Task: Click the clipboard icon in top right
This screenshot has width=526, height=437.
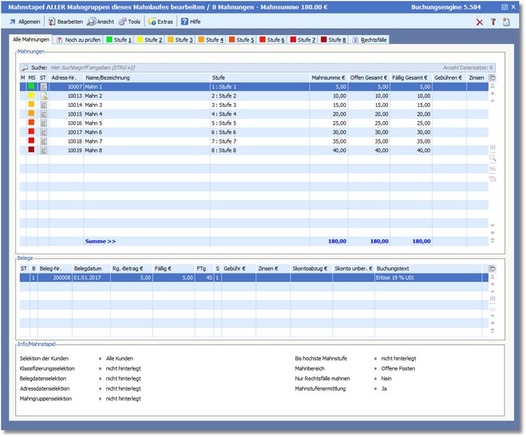Action: [x=506, y=22]
